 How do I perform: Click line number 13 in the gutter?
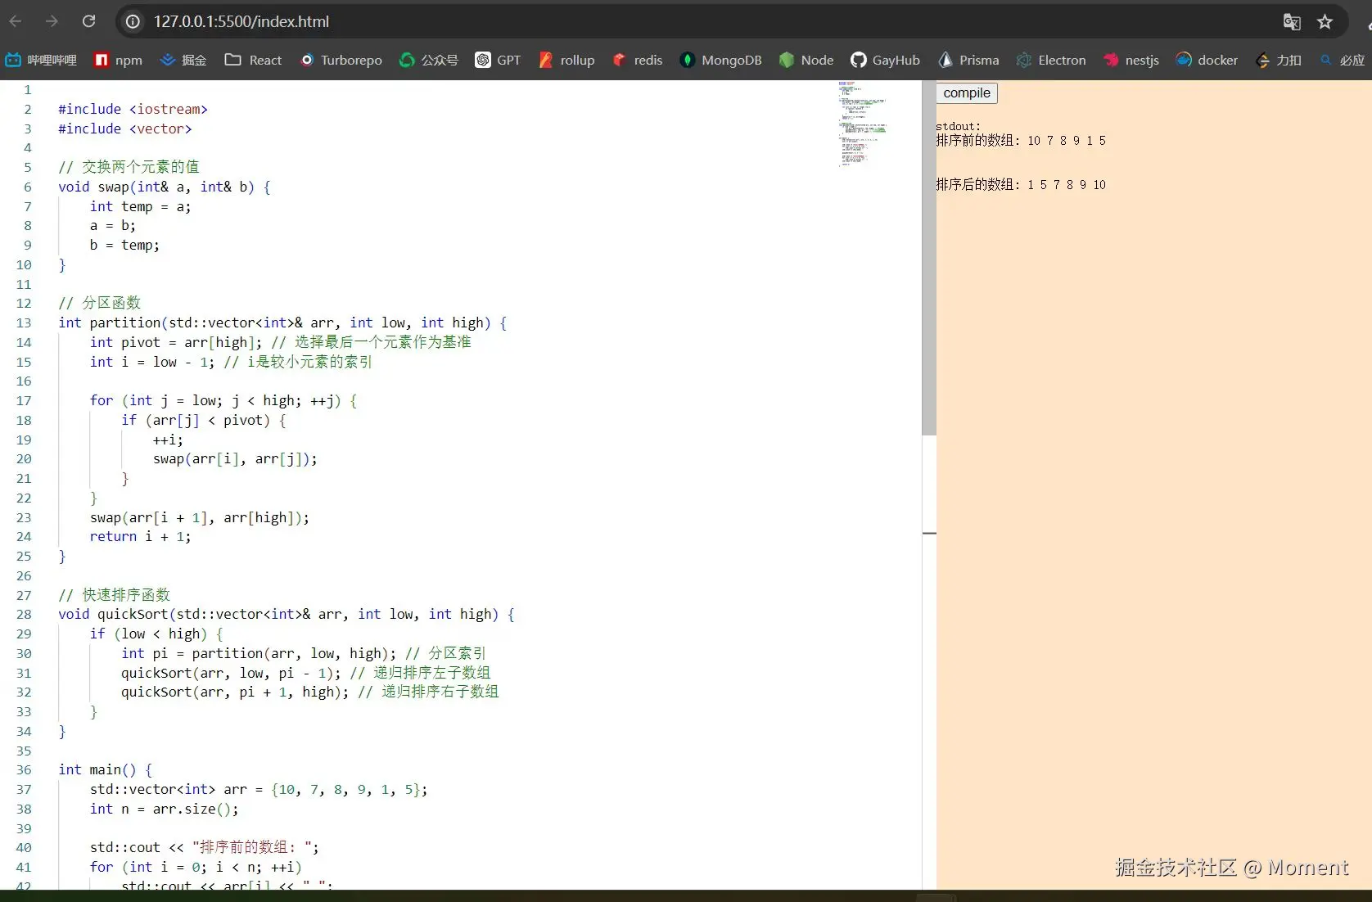24,322
